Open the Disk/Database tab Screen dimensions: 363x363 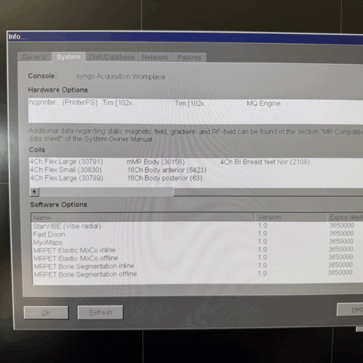pyautogui.click(x=112, y=57)
